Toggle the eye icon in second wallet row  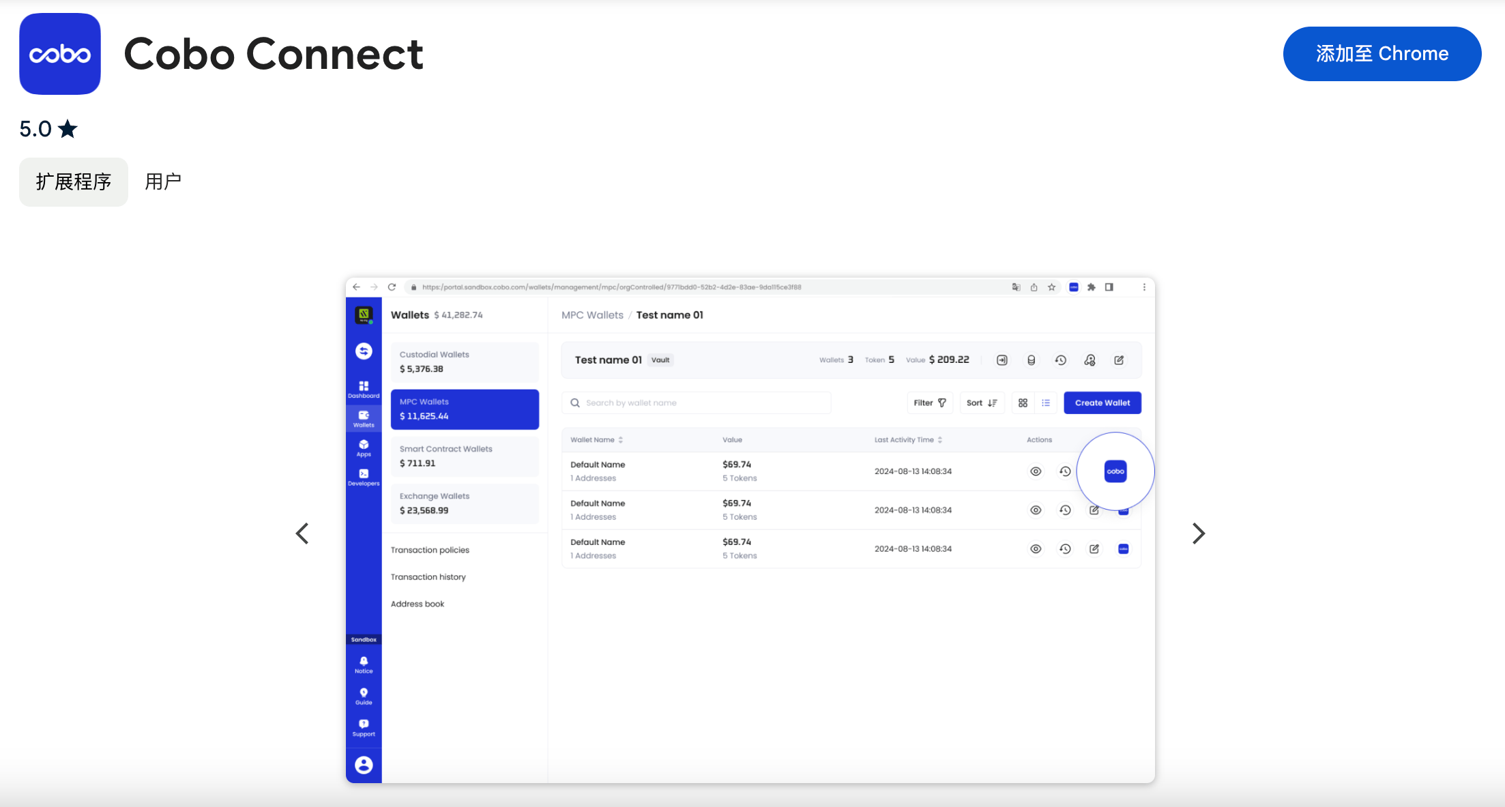pyautogui.click(x=1036, y=510)
